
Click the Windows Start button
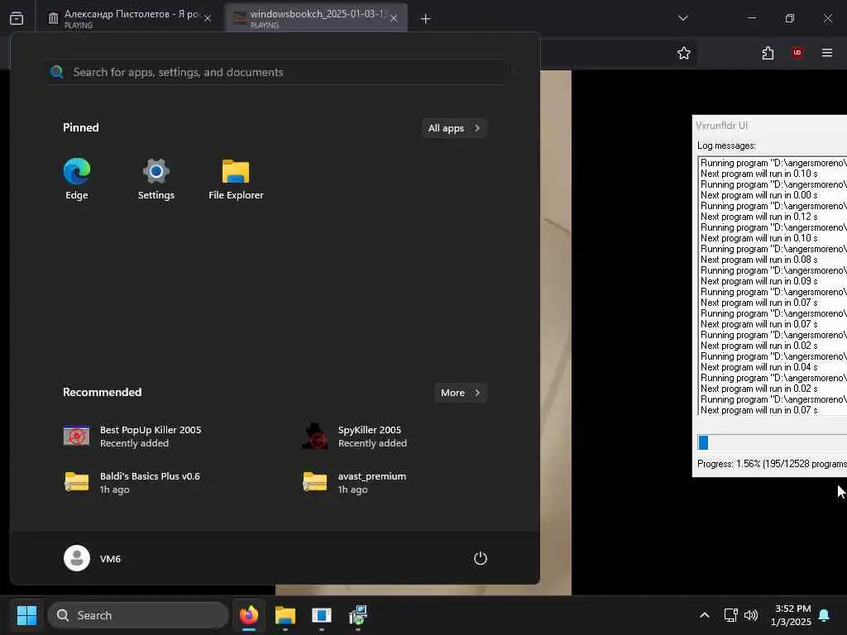pyautogui.click(x=26, y=615)
